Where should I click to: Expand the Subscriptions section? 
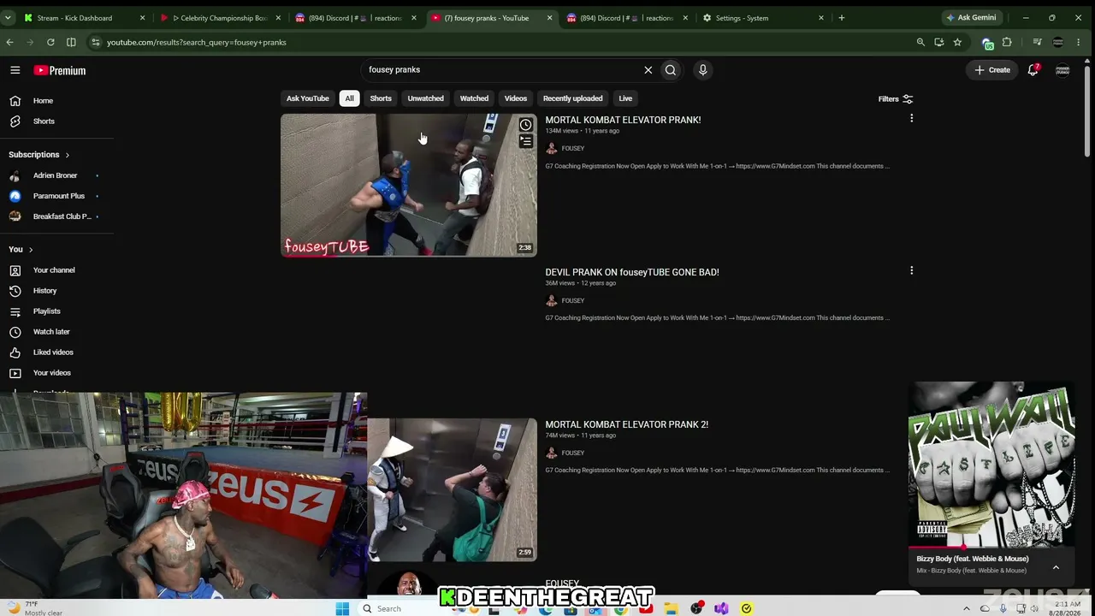(39, 155)
